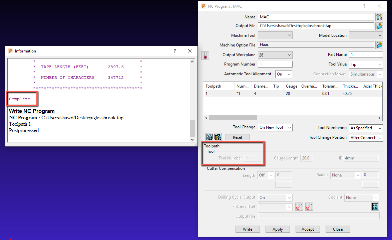Click the add fixture offset icon with green plus
This screenshot has width=392, height=240.
coord(309,207)
